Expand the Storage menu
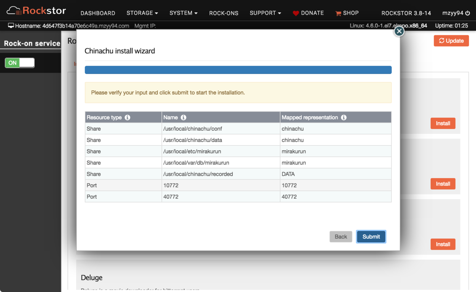The height and width of the screenshot is (292, 476). 142,13
